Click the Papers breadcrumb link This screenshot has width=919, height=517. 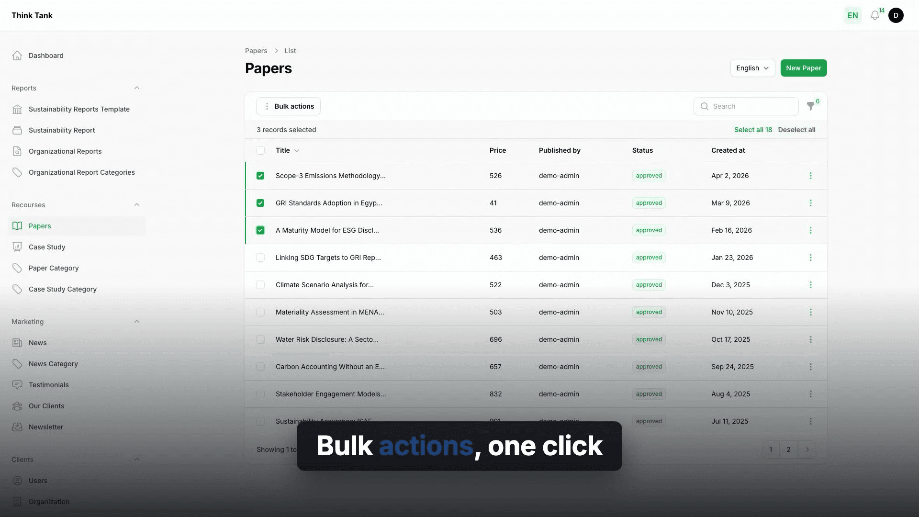pos(256,51)
